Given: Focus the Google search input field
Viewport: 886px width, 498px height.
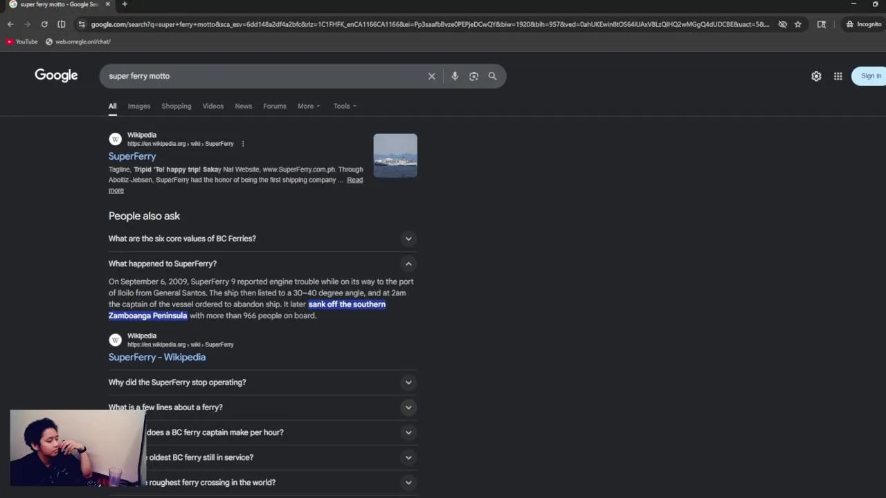Looking at the screenshot, I should pos(265,76).
